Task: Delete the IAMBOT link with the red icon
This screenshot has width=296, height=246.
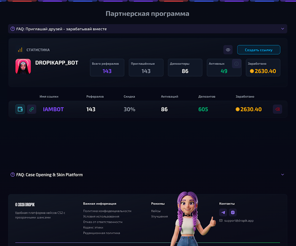Action: (277, 109)
